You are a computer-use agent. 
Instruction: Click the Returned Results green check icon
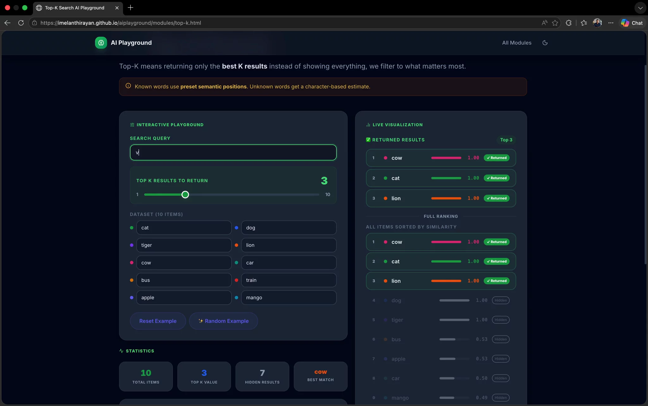[368, 139]
